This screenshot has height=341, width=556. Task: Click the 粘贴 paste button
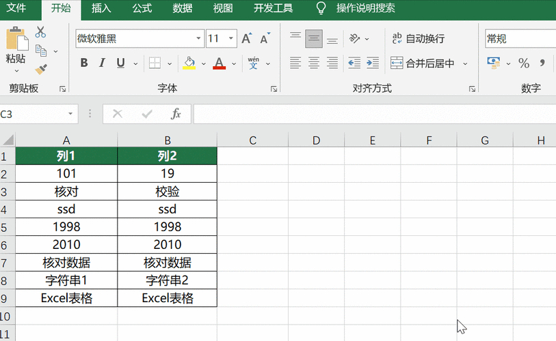coord(15,46)
